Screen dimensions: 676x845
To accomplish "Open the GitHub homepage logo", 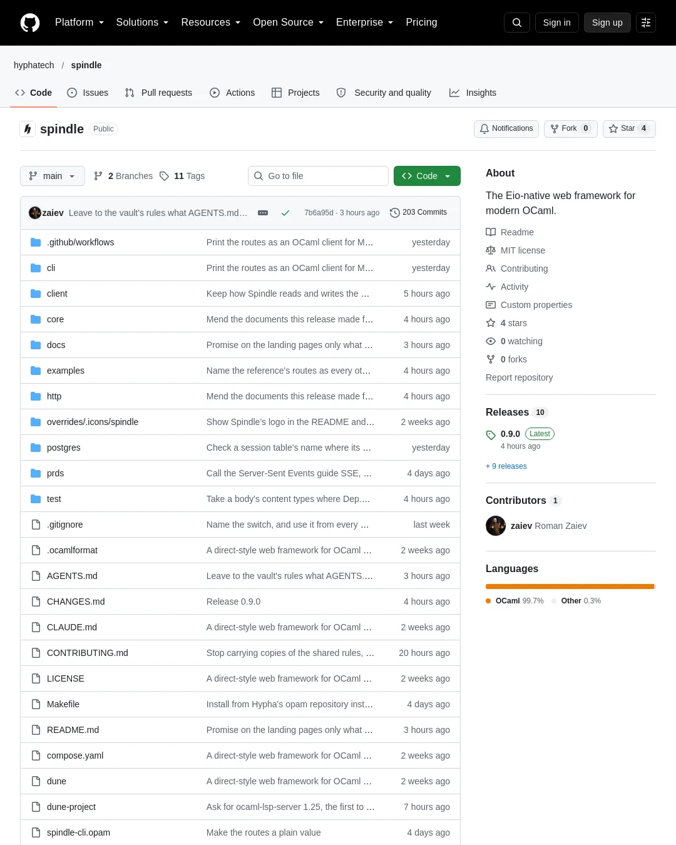I will pos(30,23).
